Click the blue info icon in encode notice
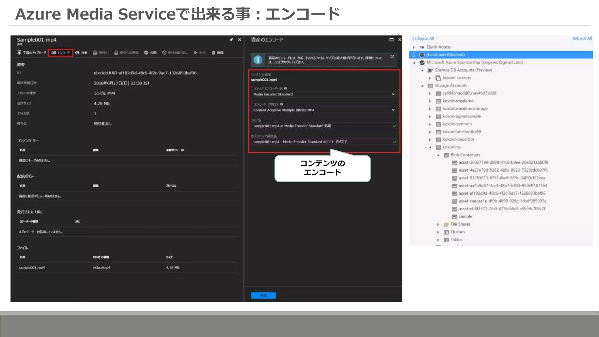 (258, 60)
